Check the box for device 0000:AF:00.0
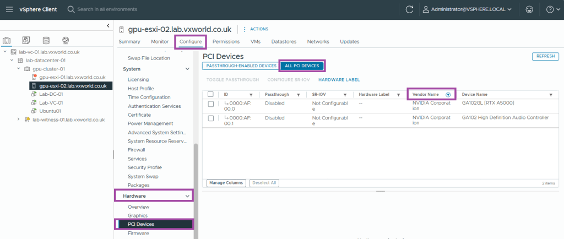 [x=210, y=103]
